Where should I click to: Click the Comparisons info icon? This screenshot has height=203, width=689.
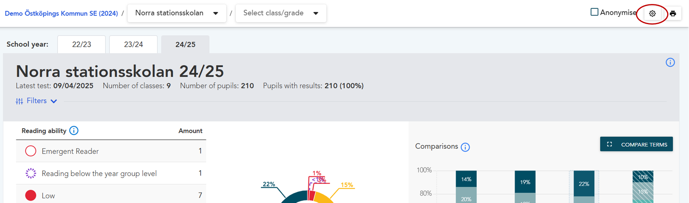tap(465, 147)
